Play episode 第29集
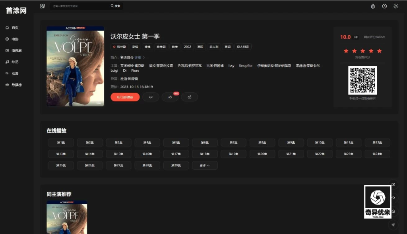The width and height of the screenshot is (407, 234). point(176,165)
